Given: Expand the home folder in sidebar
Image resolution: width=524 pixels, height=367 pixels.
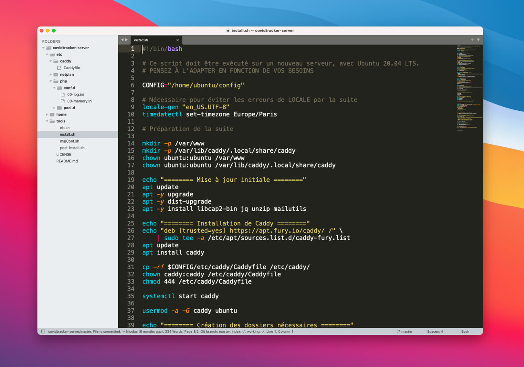Looking at the screenshot, I should 47,114.
